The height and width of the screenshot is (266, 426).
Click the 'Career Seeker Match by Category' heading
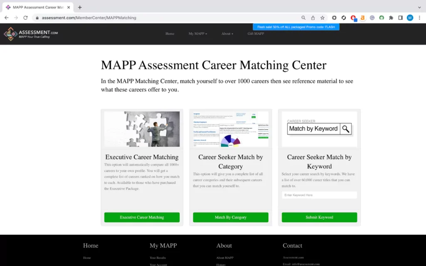pyautogui.click(x=230, y=162)
